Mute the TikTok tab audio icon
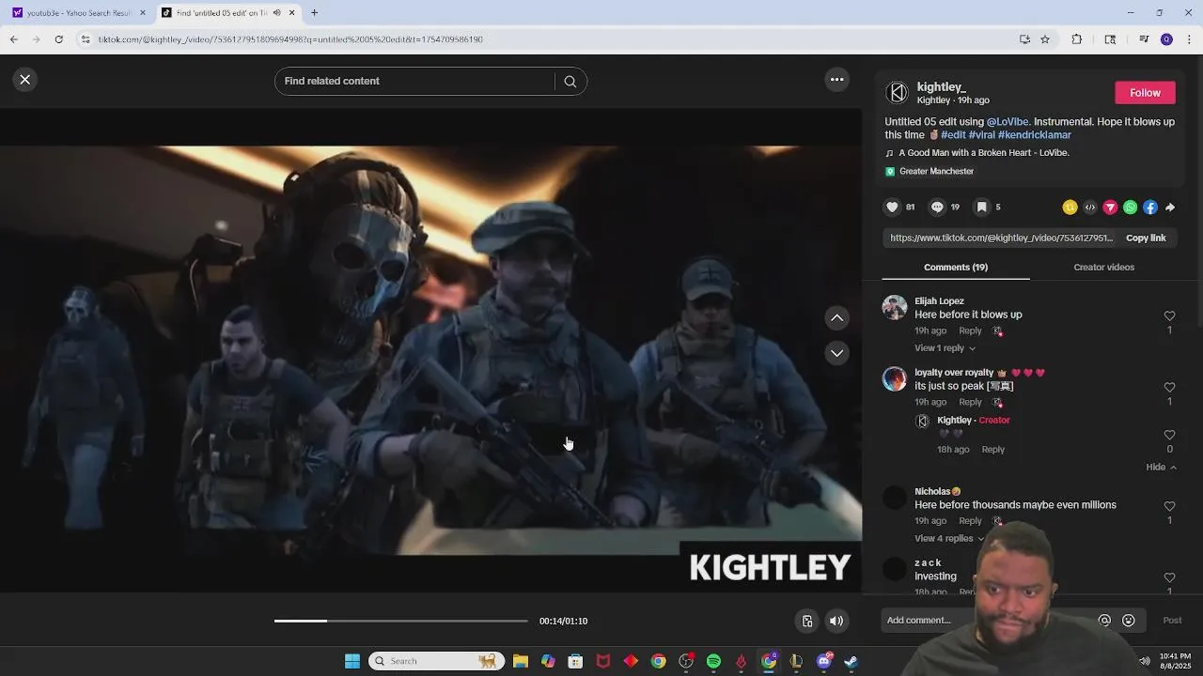1203x676 pixels. [276, 13]
